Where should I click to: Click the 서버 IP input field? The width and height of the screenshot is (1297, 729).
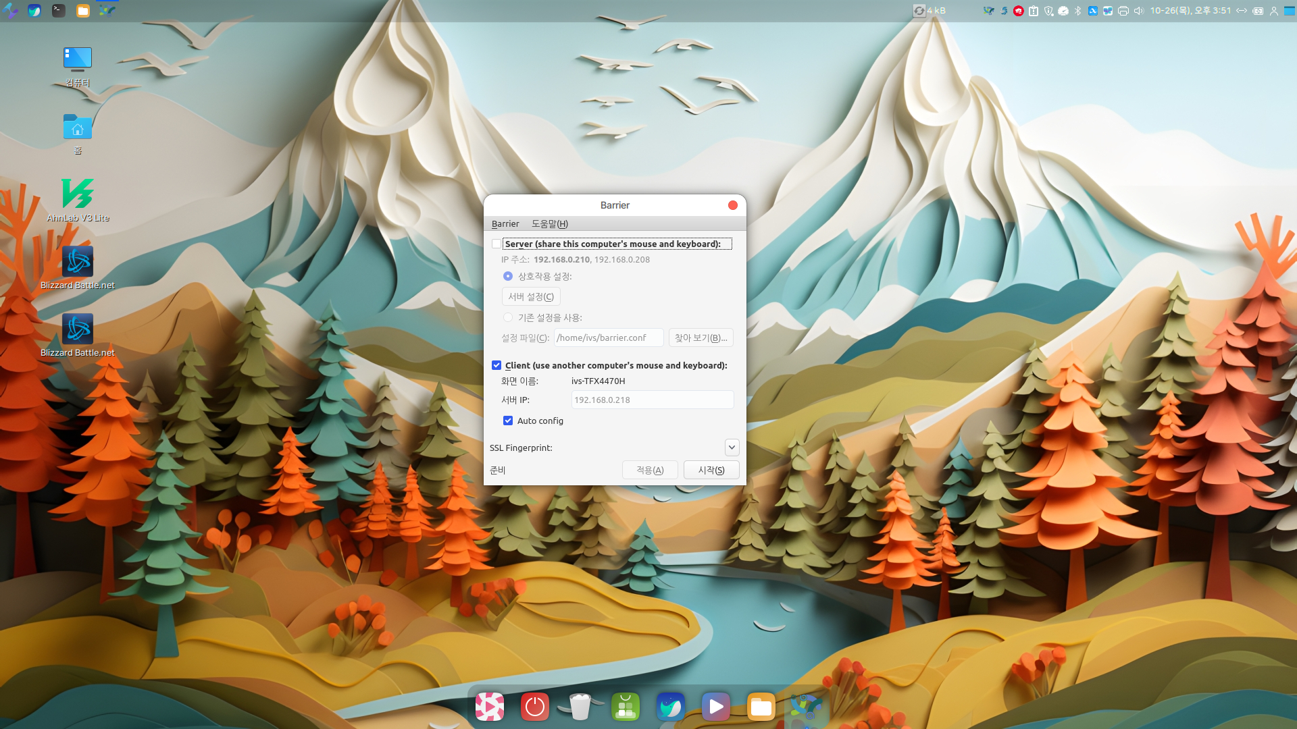(652, 400)
